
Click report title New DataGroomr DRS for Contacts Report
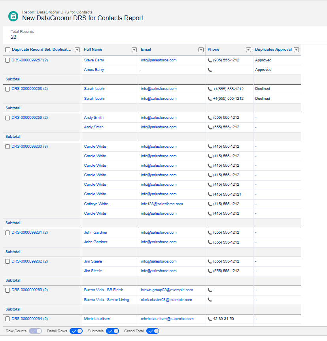83,18
